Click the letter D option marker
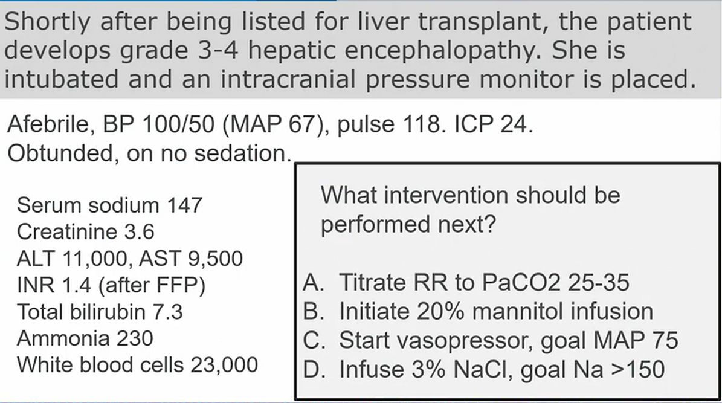This screenshot has width=722, height=403. click(314, 370)
